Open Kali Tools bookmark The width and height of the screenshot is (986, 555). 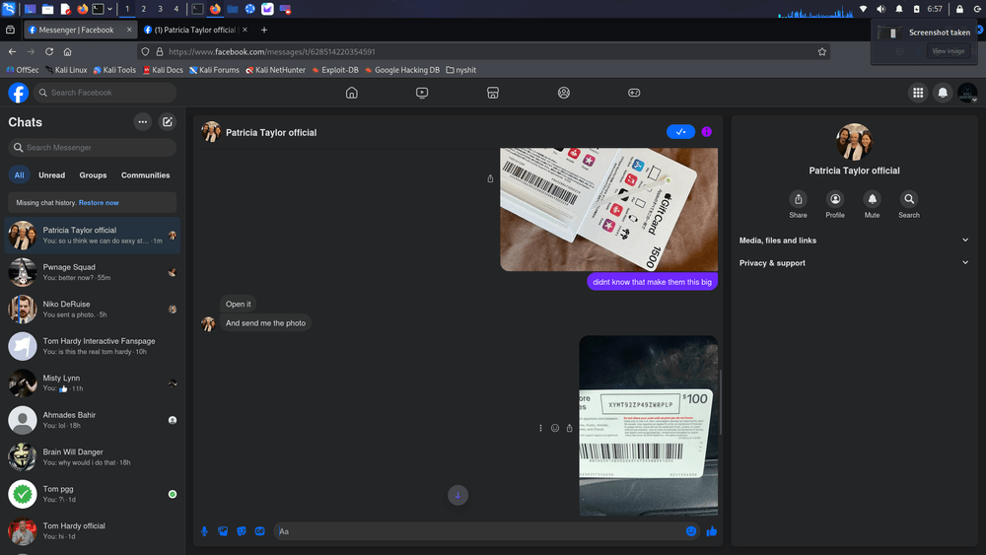114,70
